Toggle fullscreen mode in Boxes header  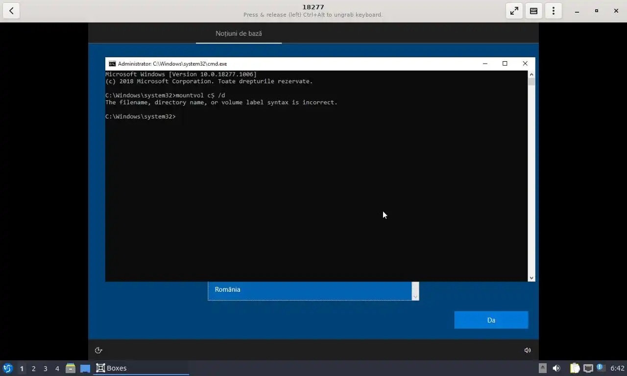point(514,11)
